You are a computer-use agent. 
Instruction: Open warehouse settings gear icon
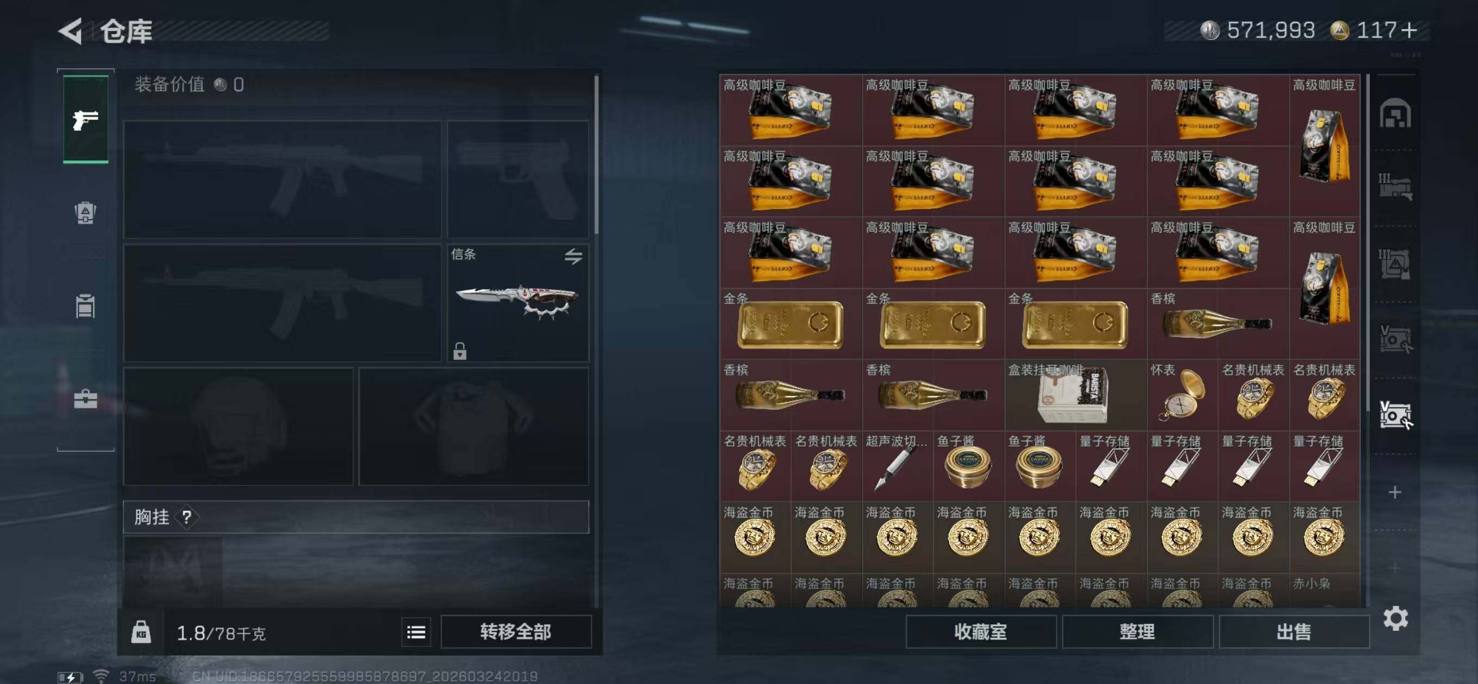click(x=1395, y=618)
